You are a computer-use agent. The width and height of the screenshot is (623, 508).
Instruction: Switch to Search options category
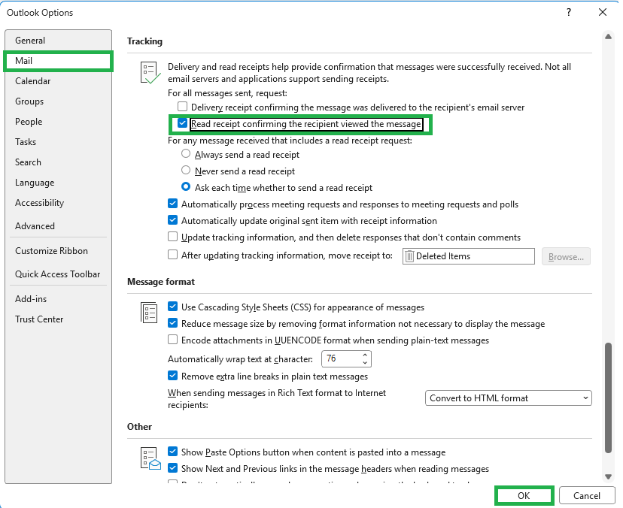[x=59, y=162]
